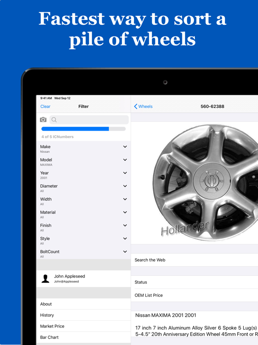Select the Status row
Viewport: 258px width, 345px height.
[194, 282]
